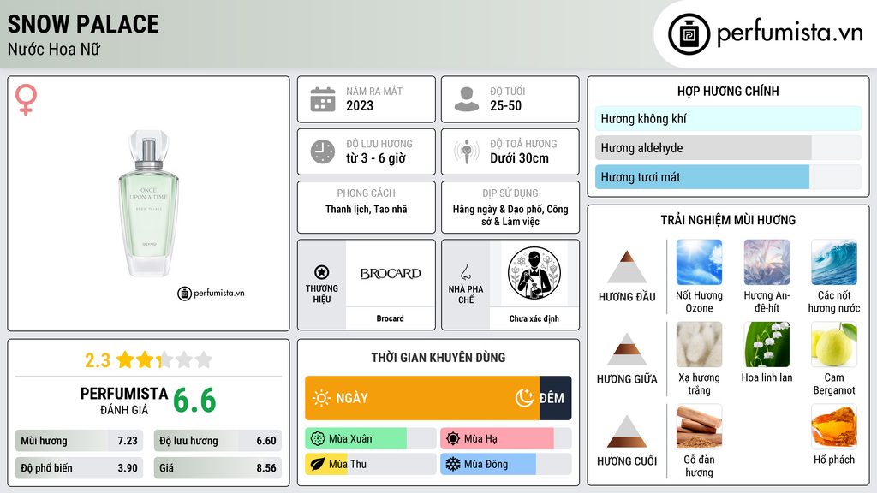This screenshot has height=493, width=877.
Task: Click the Hổ phách amber image
Action: point(834,426)
